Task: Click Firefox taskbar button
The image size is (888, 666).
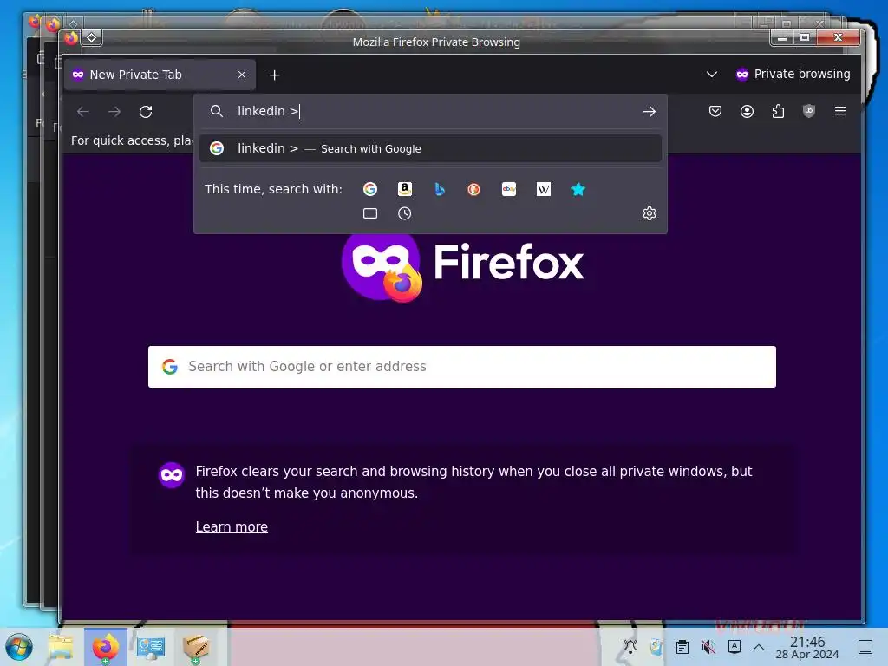Action: pos(106,647)
